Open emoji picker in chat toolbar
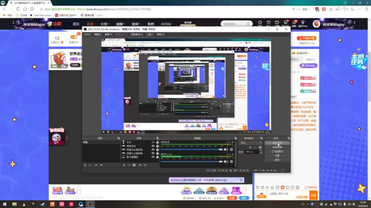This screenshot has width=371, height=208. click(257, 187)
